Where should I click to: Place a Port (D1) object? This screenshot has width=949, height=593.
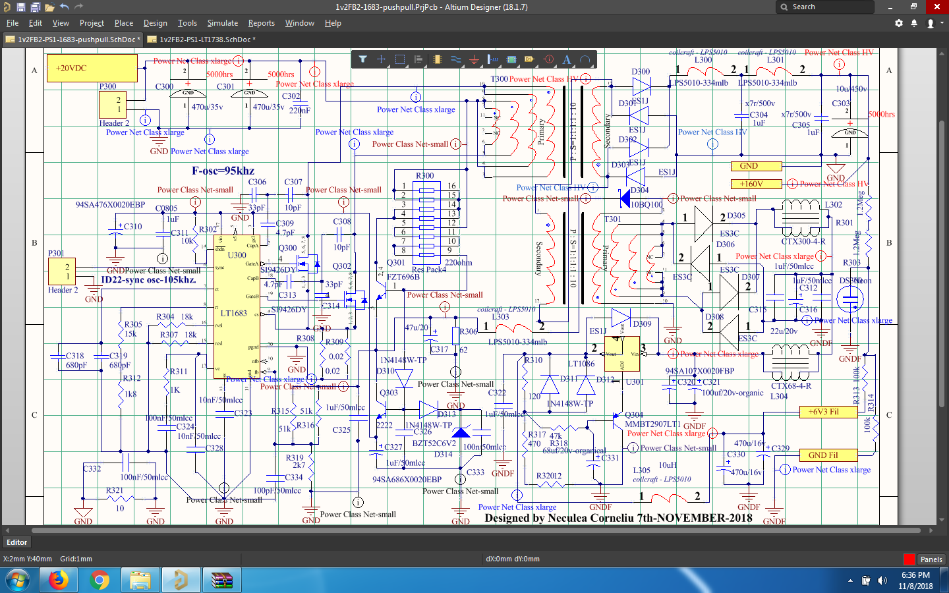pos(529,59)
